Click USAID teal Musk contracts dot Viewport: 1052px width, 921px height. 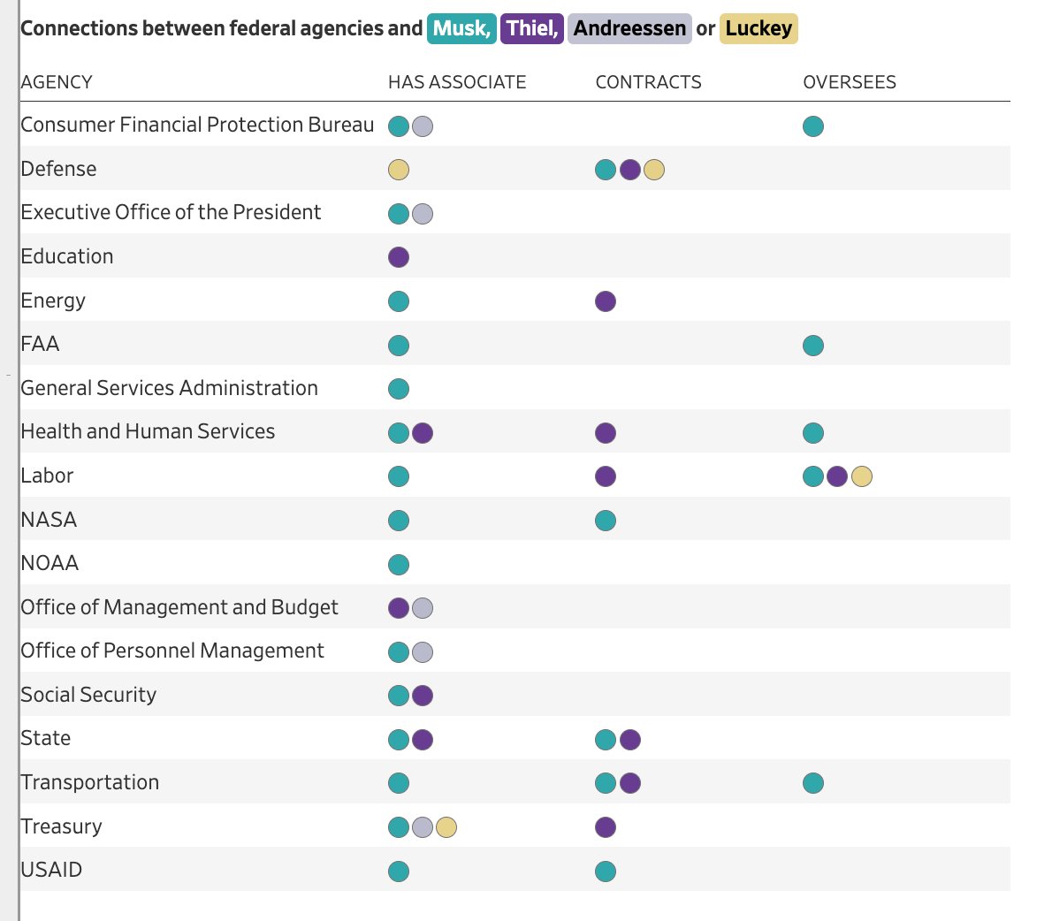point(606,872)
